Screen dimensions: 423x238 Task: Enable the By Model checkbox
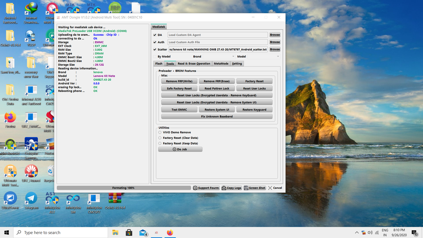[154, 57]
